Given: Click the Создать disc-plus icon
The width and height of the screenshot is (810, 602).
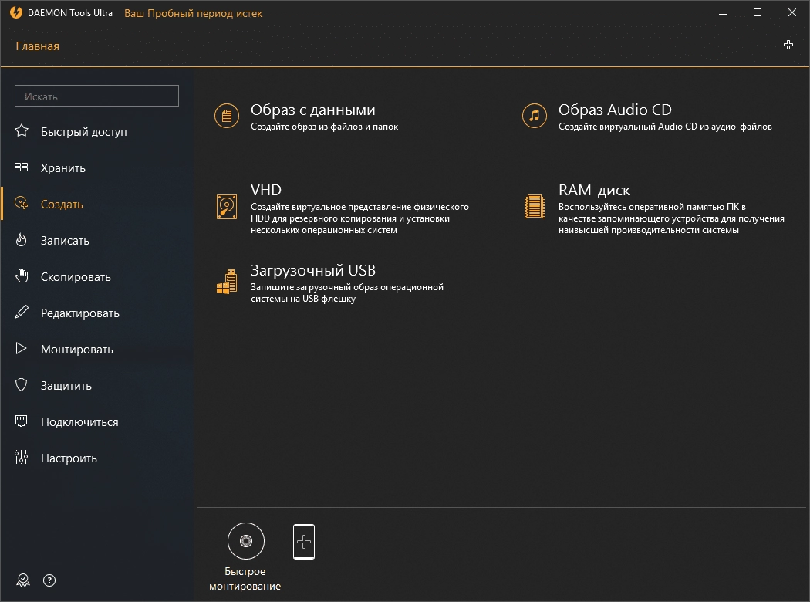Looking at the screenshot, I should [x=21, y=203].
